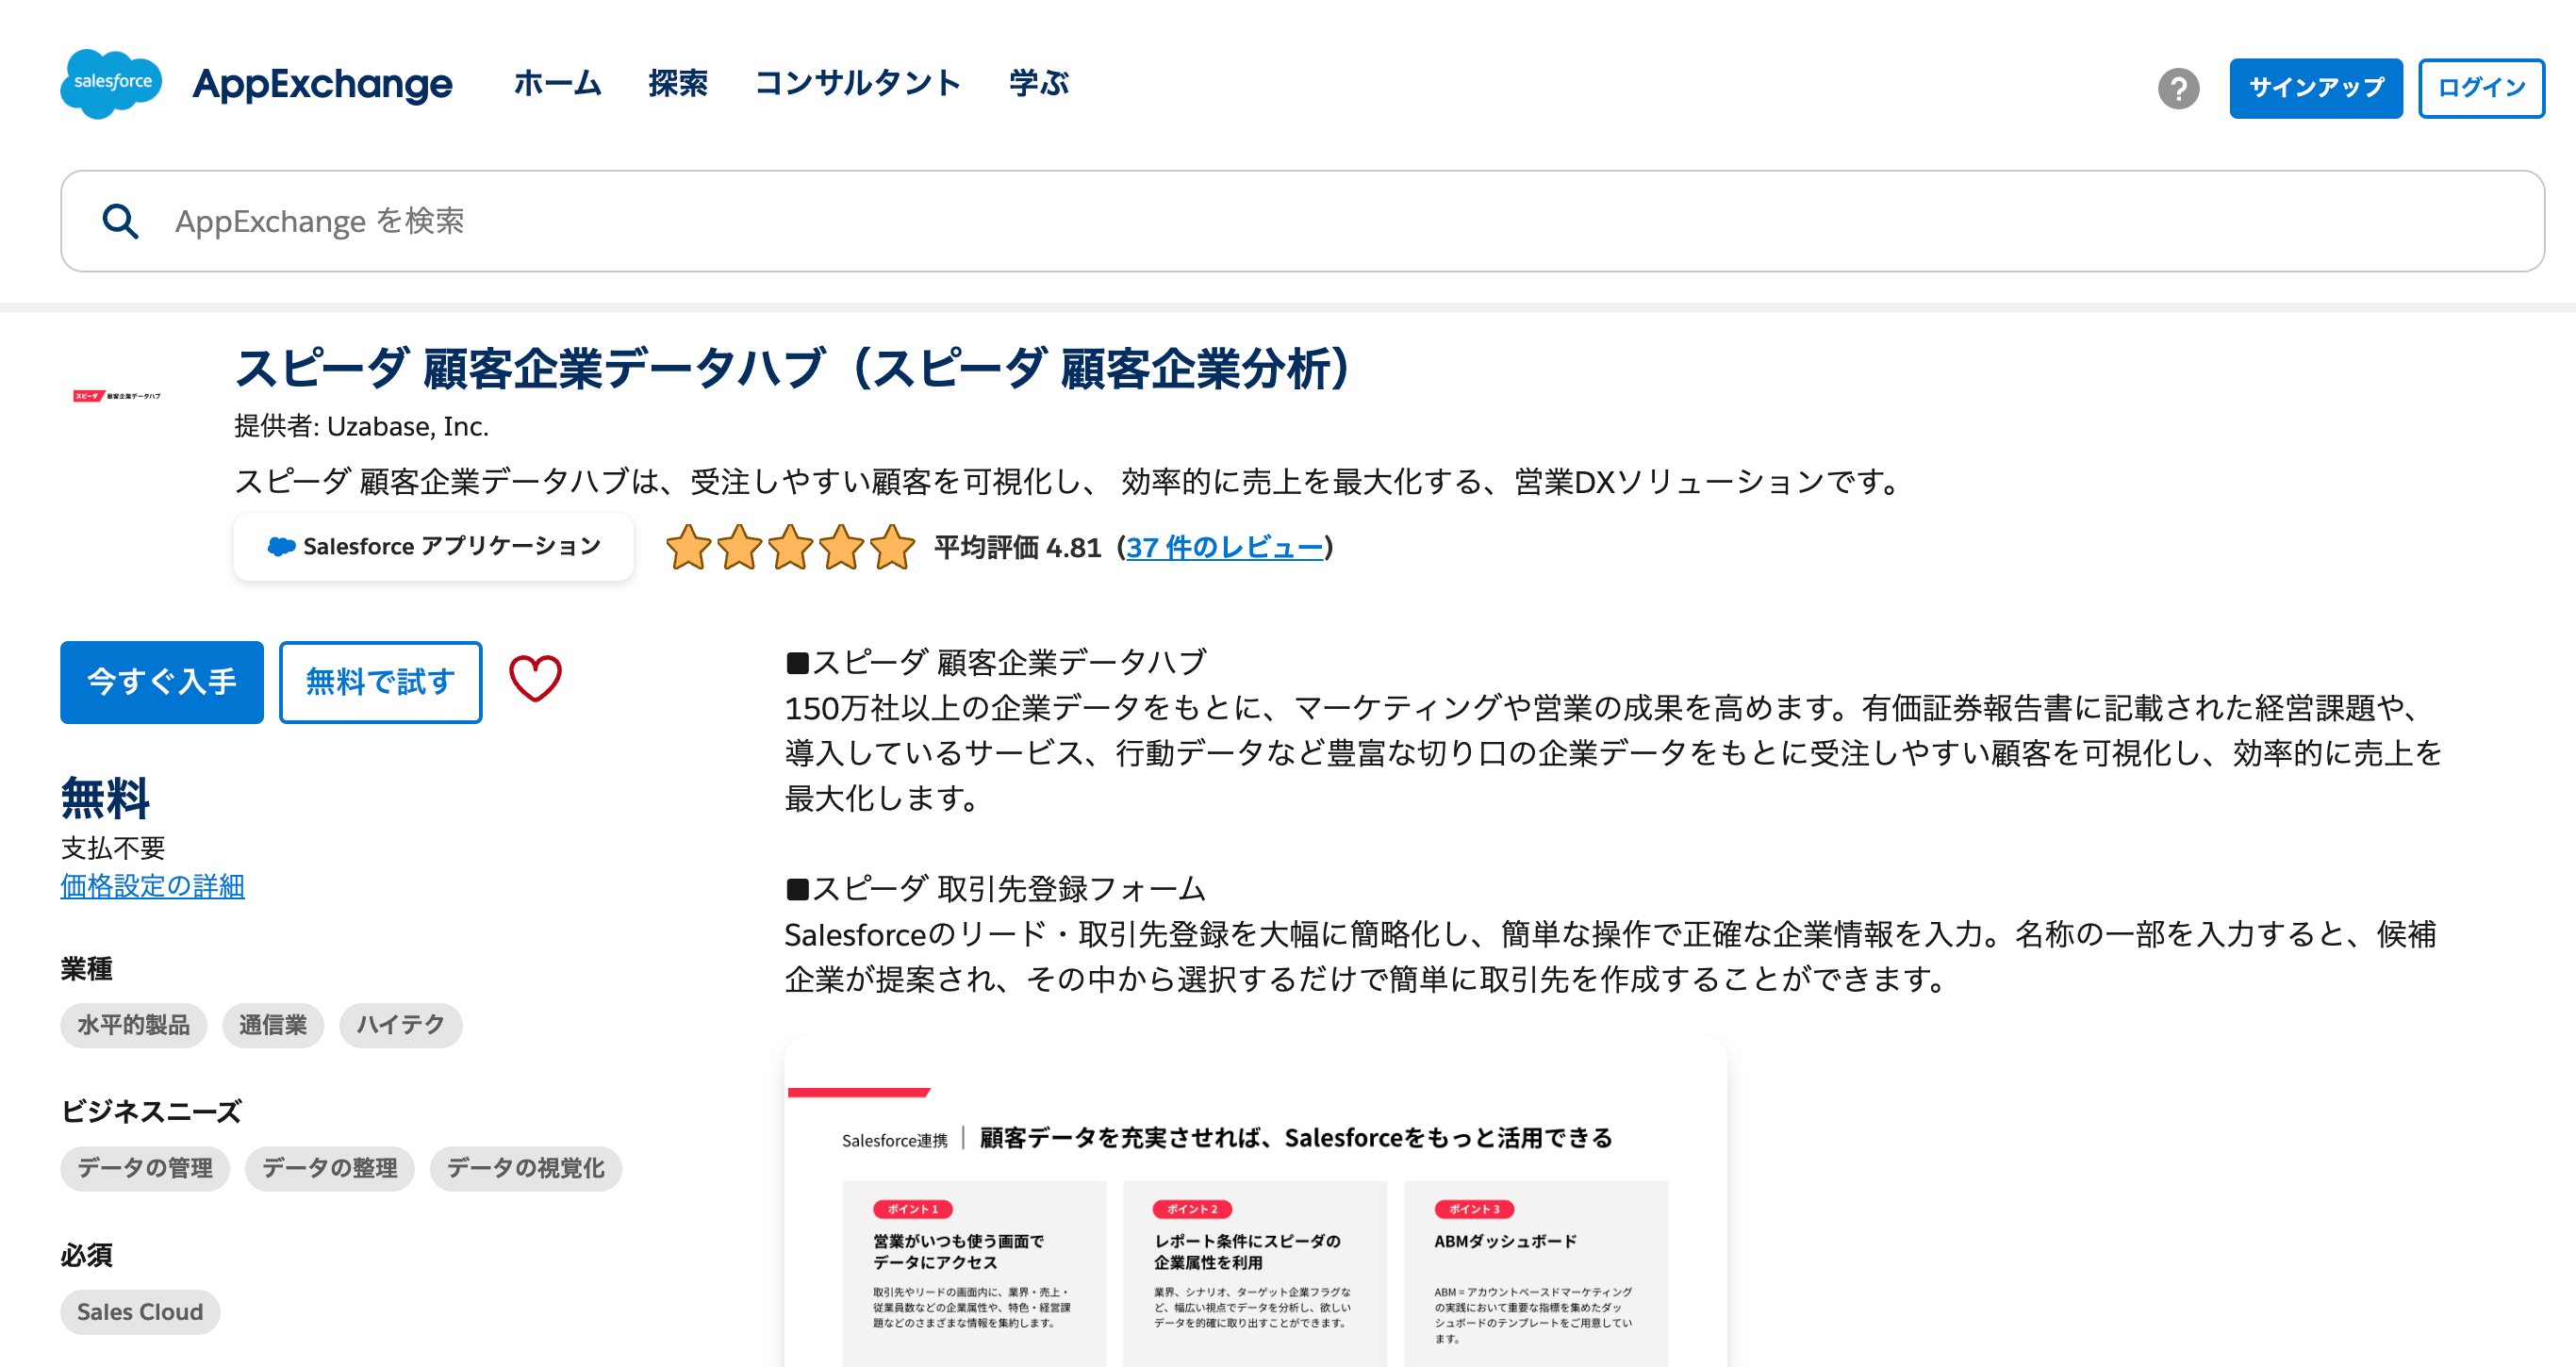Open the 価格設定の詳細 link
The image size is (2576, 1367).
coord(152,886)
